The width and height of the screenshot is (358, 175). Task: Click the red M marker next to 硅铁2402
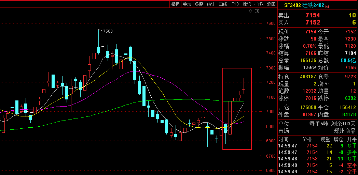point(327,6)
